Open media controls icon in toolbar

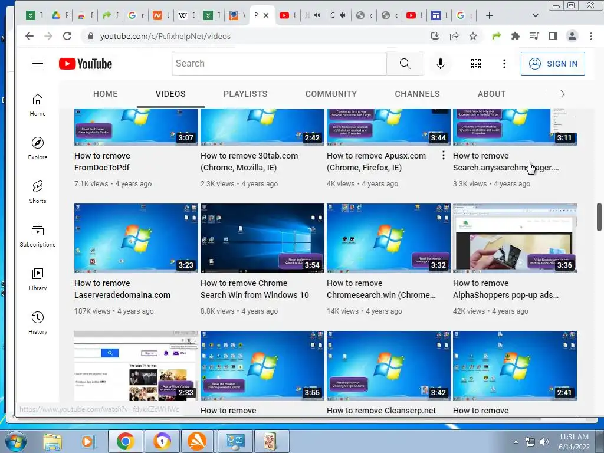click(534, 36)
